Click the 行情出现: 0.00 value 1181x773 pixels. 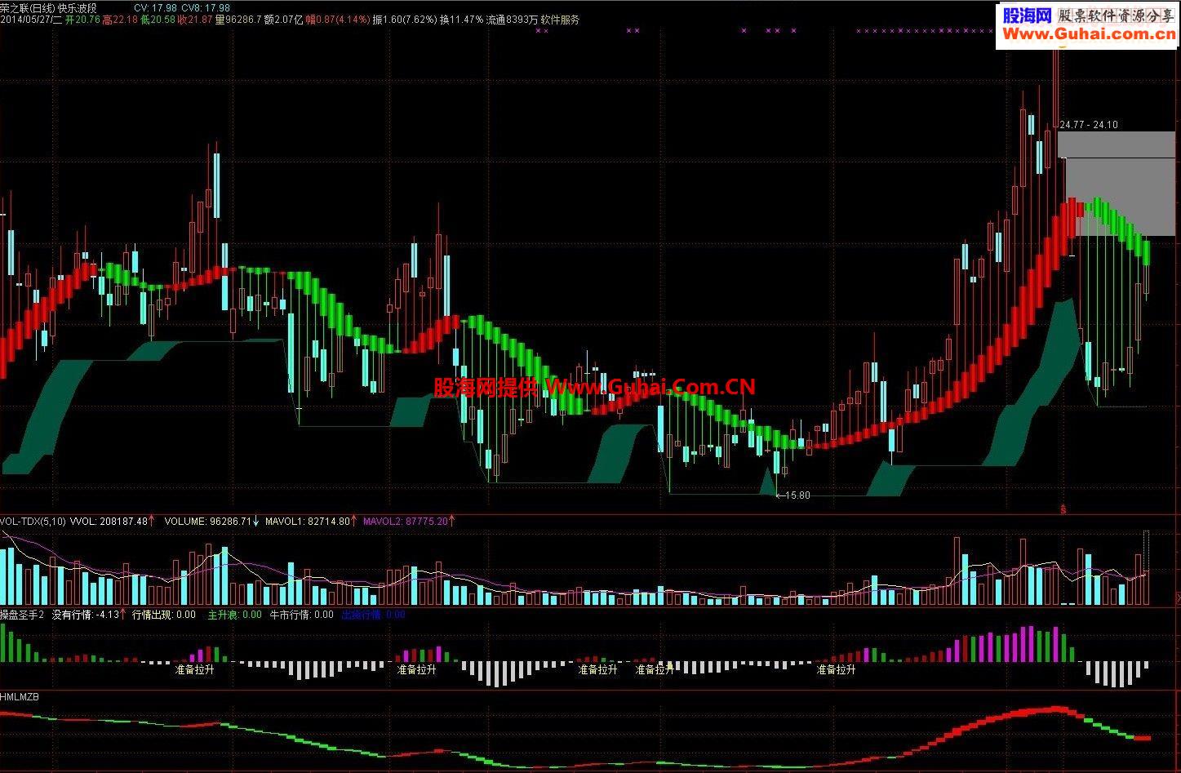(x=163, y=615)
